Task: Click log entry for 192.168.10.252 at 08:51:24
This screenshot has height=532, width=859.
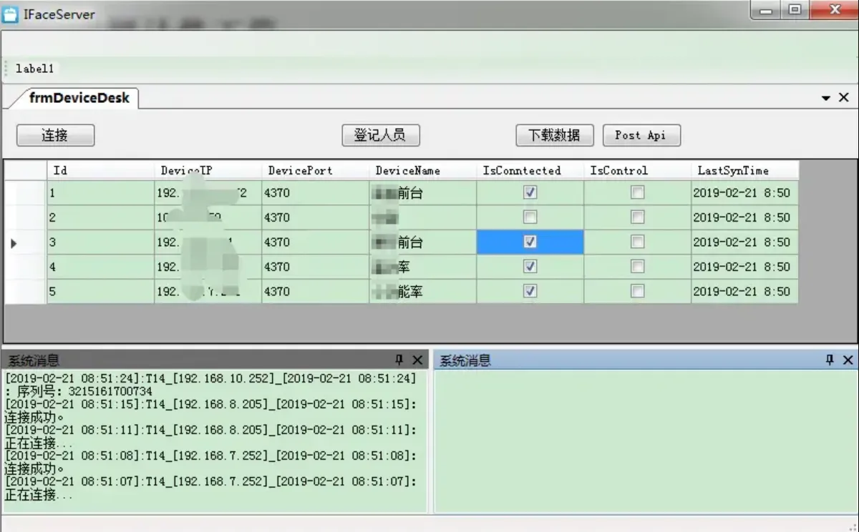Action: pyautogui.click(x=210, y=378)
